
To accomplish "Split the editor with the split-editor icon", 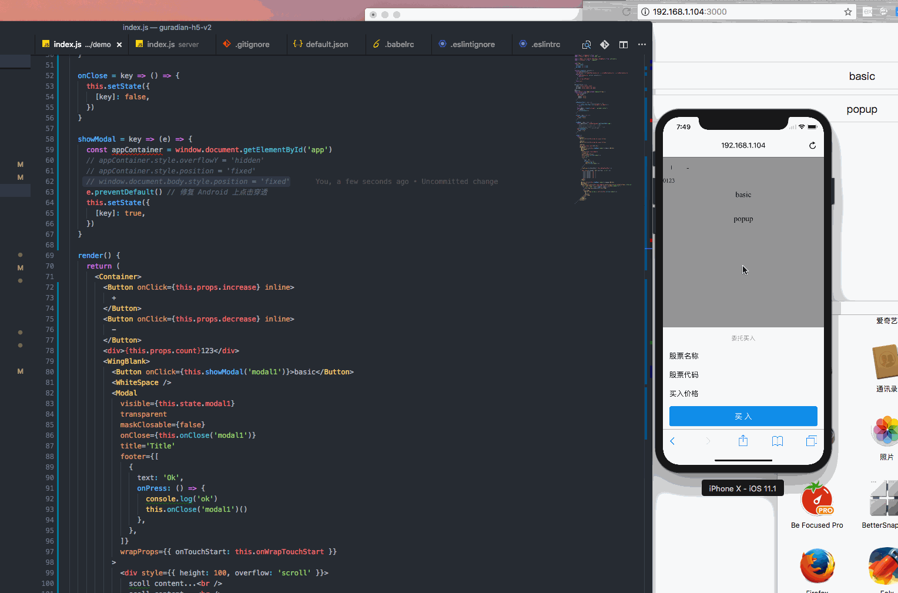I will click(x=624, y=44).
